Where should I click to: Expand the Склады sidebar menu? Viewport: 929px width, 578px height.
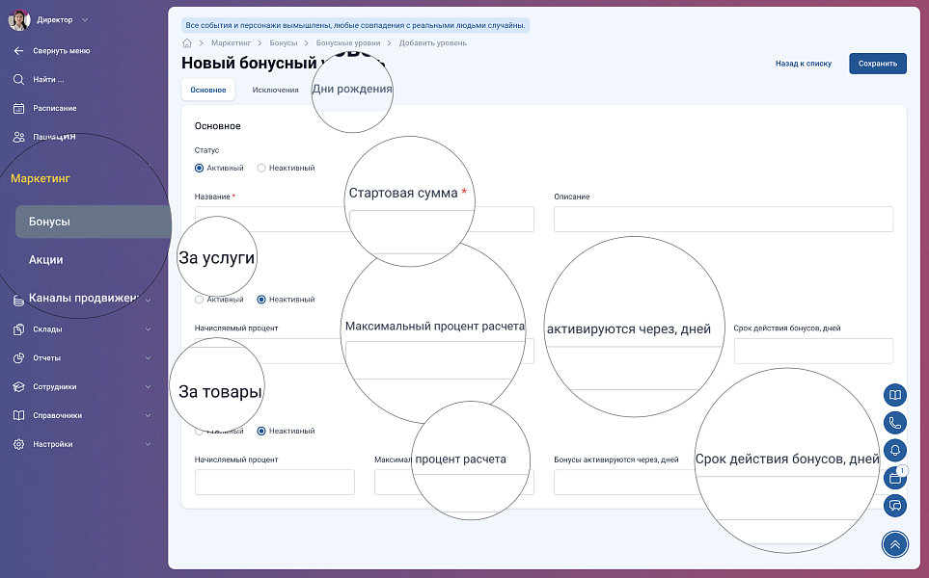click(x=148, y=329)
